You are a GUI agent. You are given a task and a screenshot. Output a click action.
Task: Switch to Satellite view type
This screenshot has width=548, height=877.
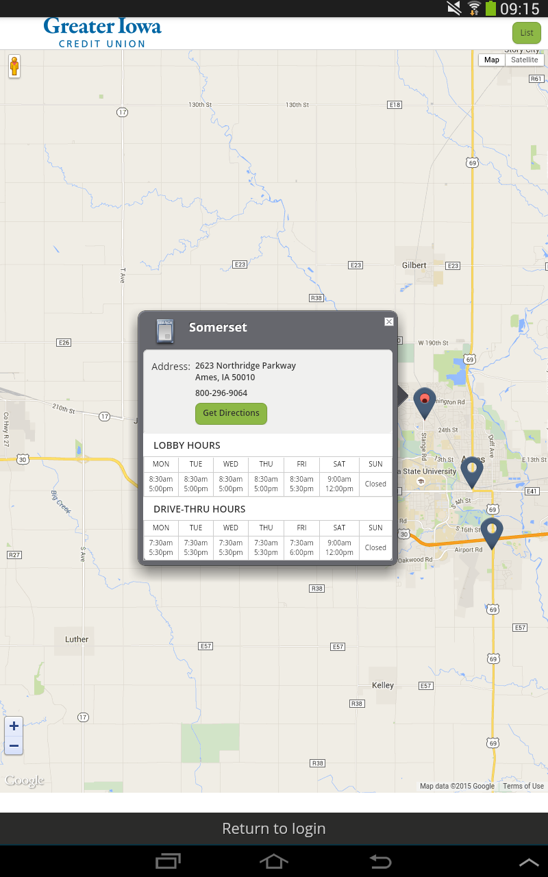tap(525, 60)
